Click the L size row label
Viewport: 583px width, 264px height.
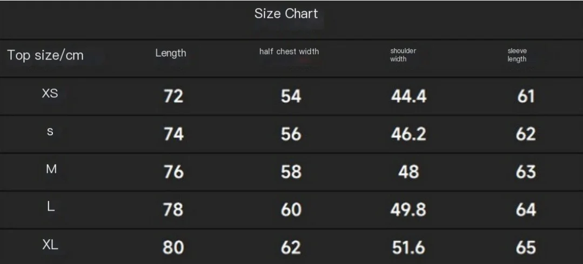point(51,207)
